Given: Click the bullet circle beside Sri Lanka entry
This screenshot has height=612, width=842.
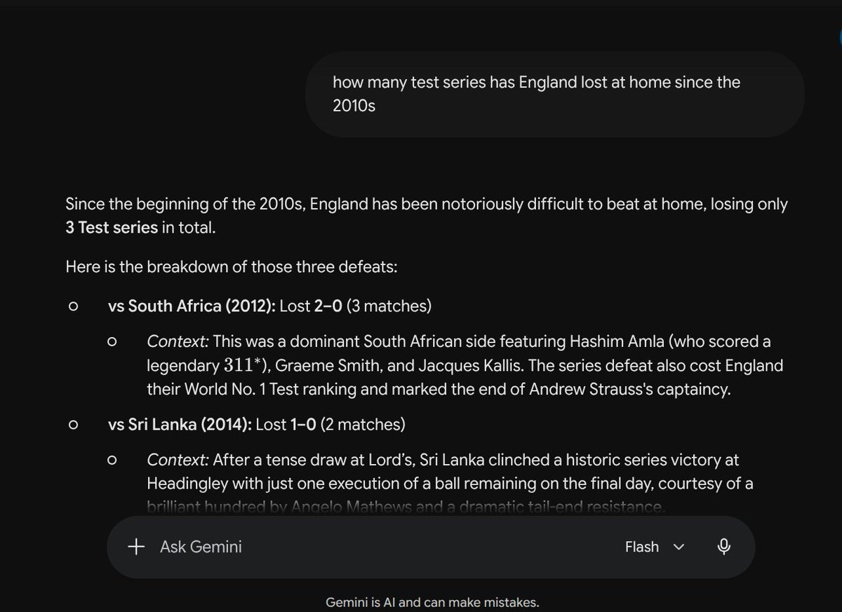Looking at the screenshot, I should [x=73, y=424].
